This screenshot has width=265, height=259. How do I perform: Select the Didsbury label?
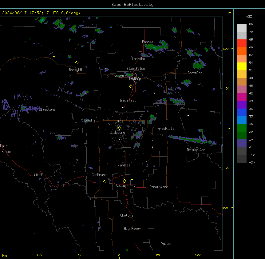click(x=118, y=133)
